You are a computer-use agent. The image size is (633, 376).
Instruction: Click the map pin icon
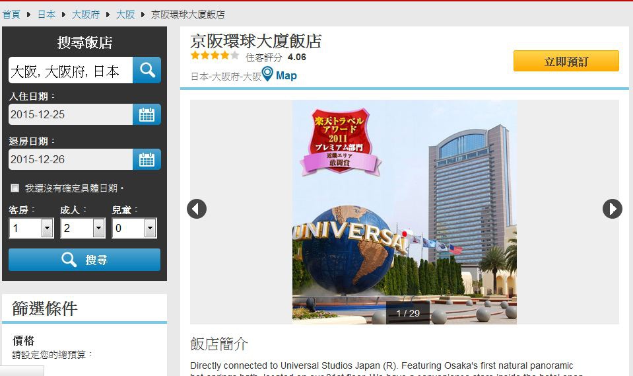tap(267, 74)
